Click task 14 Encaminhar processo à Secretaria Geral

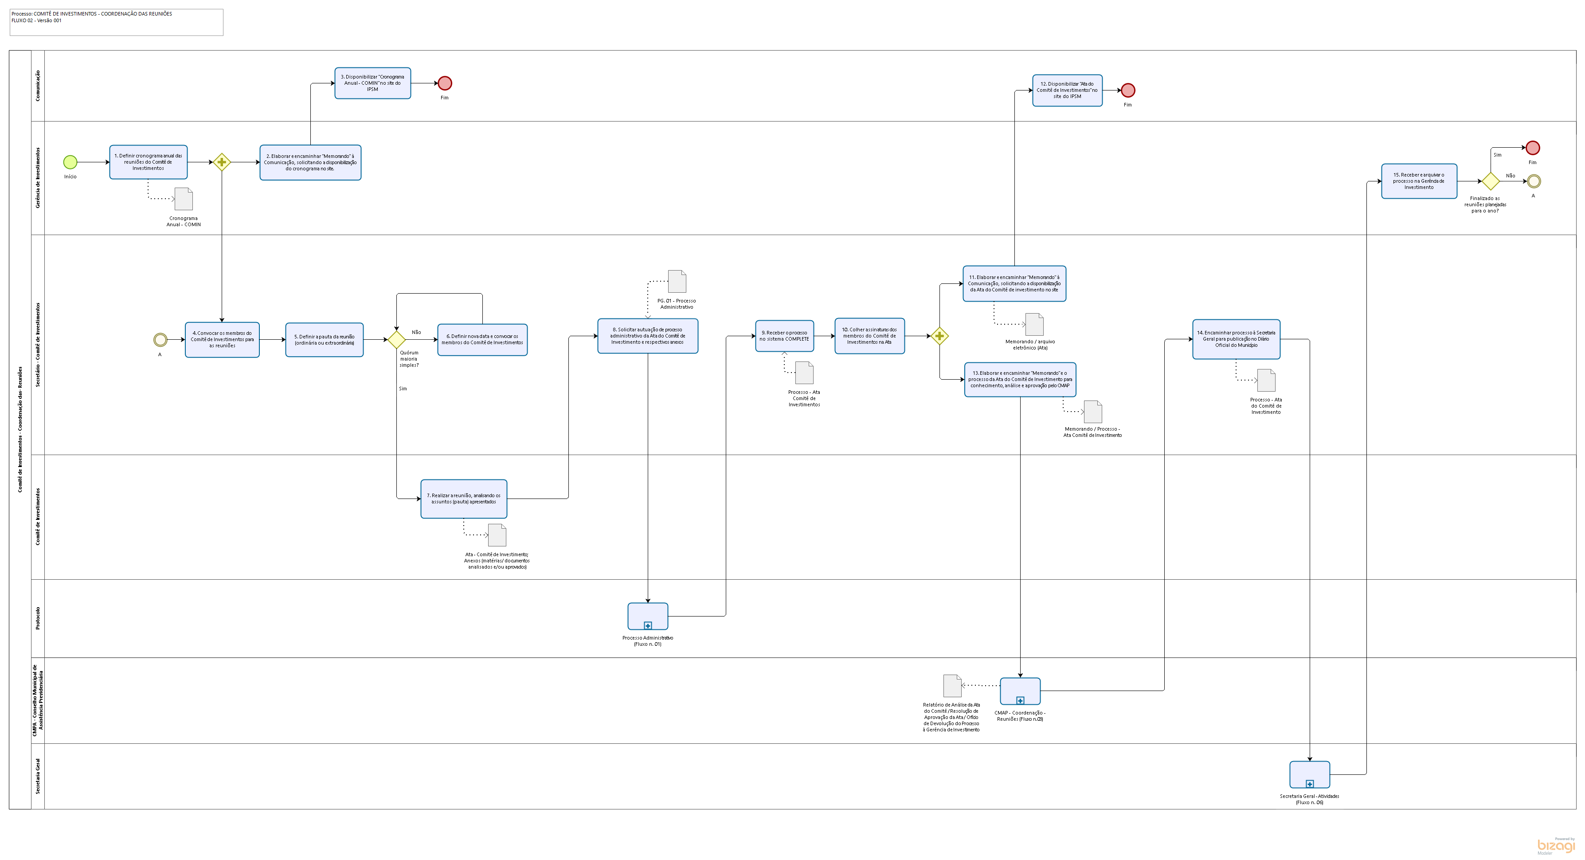1236,338
